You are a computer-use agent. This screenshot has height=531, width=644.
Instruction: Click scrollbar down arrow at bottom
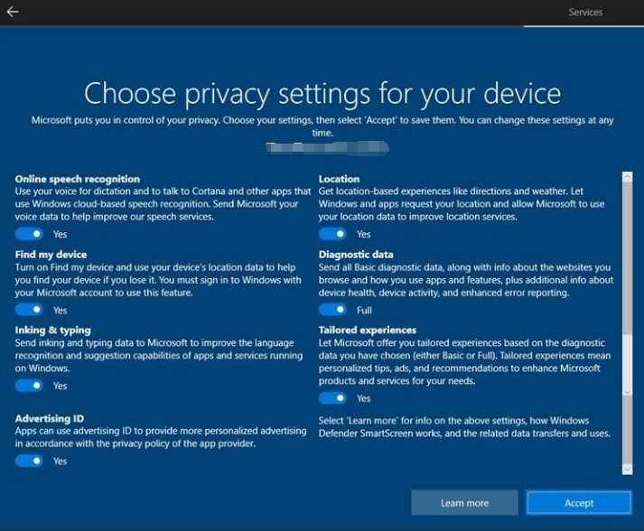coord(628,468)
